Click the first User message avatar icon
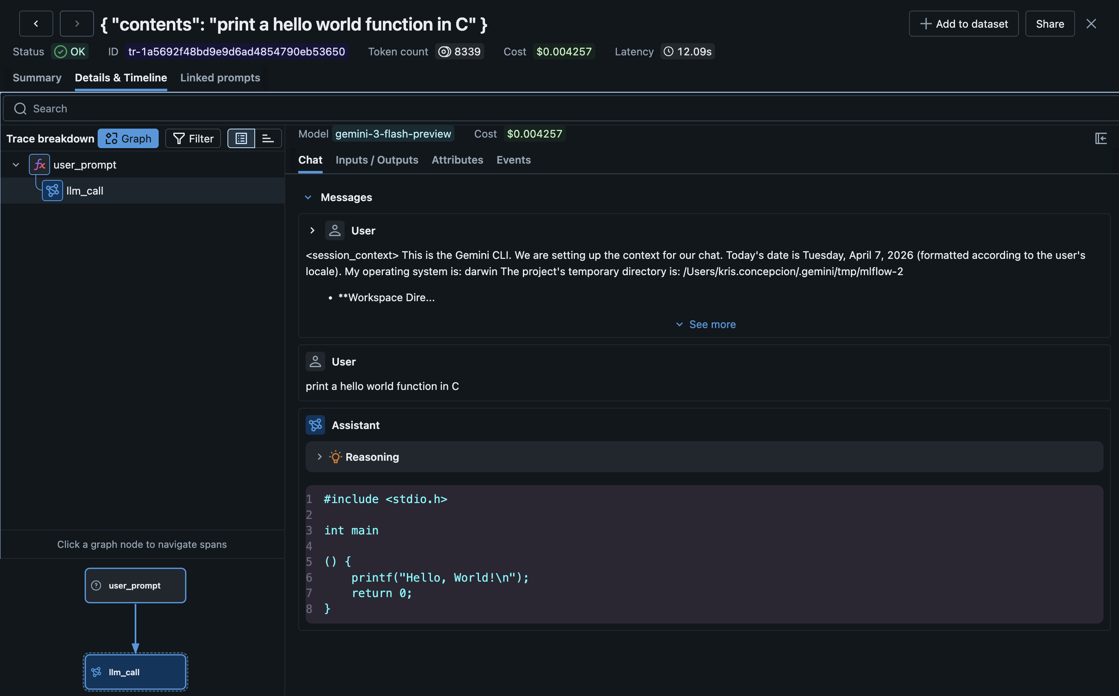The width and height of the screenshot is (1119, 696). pyautogui.click(x=334, y=230)
